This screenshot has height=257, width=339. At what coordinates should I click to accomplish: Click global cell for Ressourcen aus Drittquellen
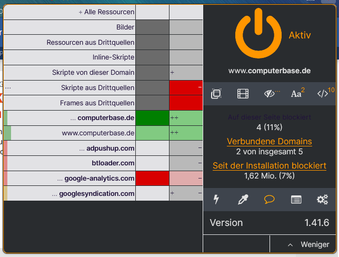152,42
